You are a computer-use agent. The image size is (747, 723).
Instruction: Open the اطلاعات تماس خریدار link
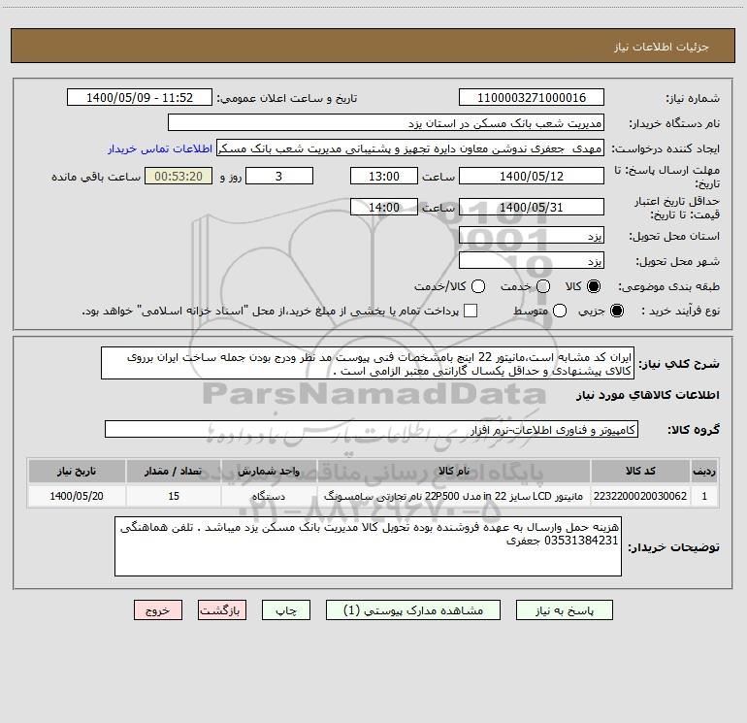pos(160,148)
